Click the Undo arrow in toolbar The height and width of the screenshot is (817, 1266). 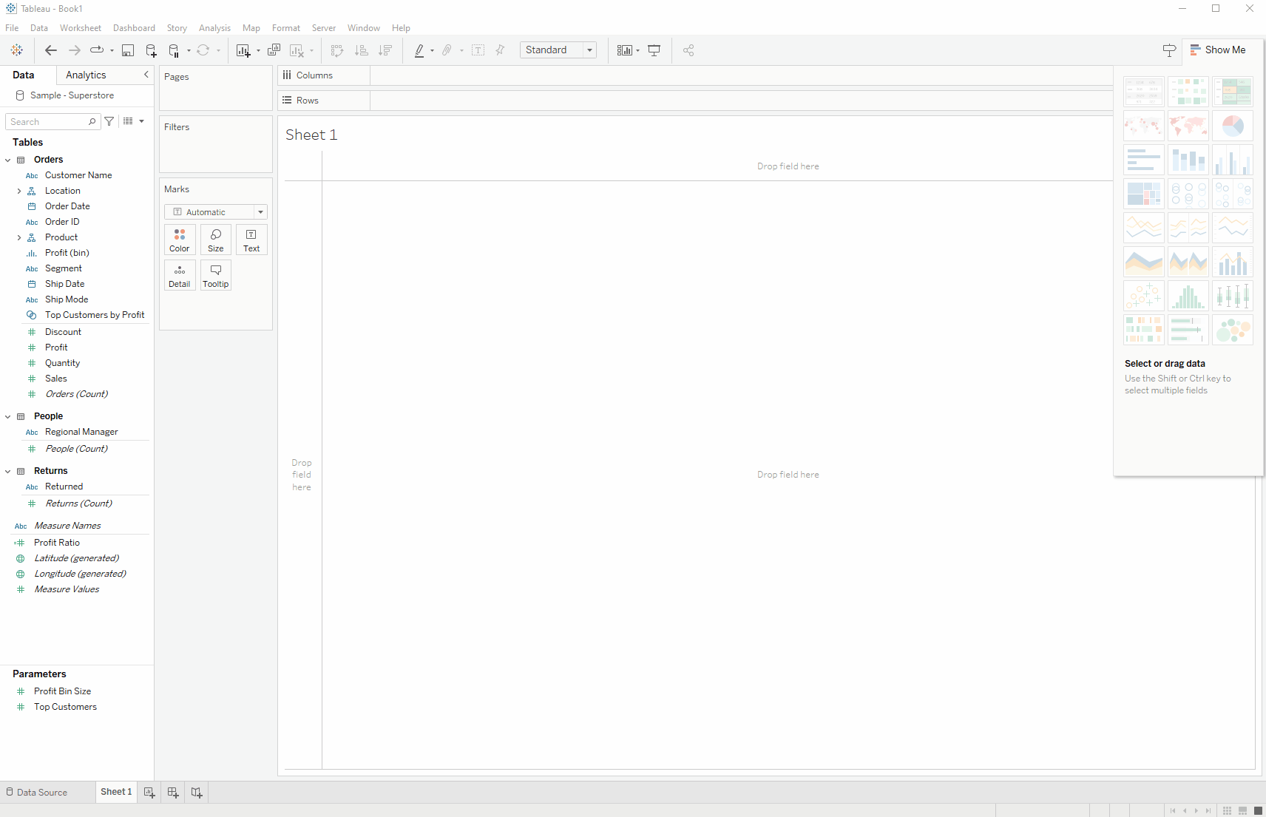point(50,50)
